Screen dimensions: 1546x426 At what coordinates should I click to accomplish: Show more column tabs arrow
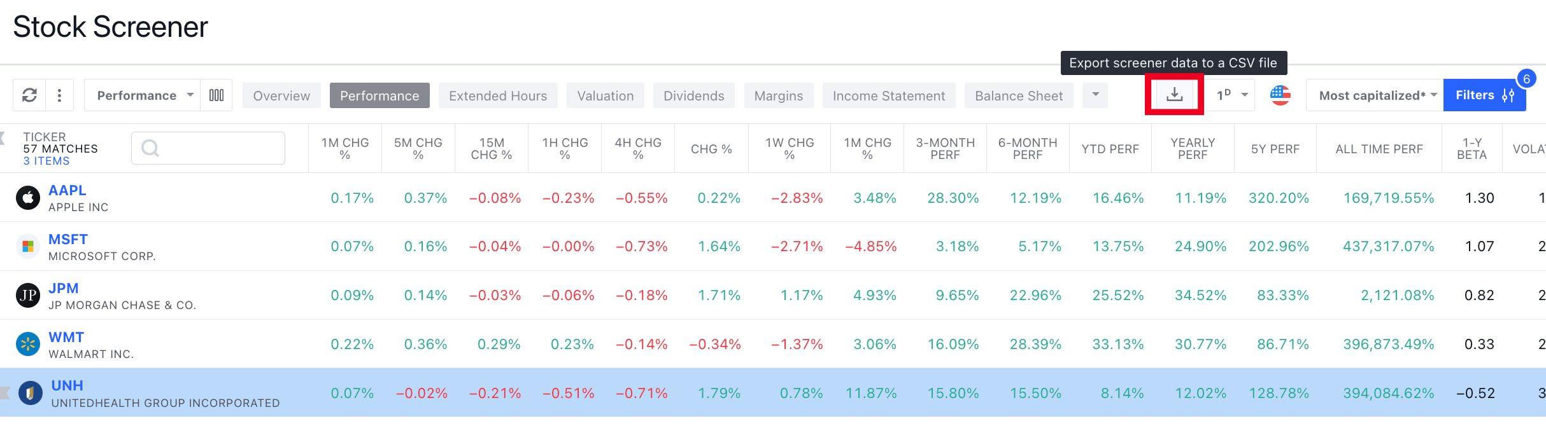tap(1095, 95)
